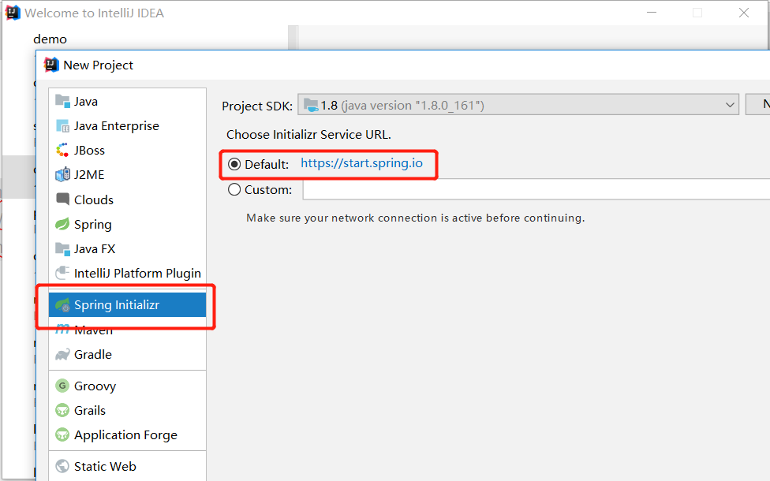Pick the Spring project type
This screenshot has width=770, height=481.
coord(127,224)
